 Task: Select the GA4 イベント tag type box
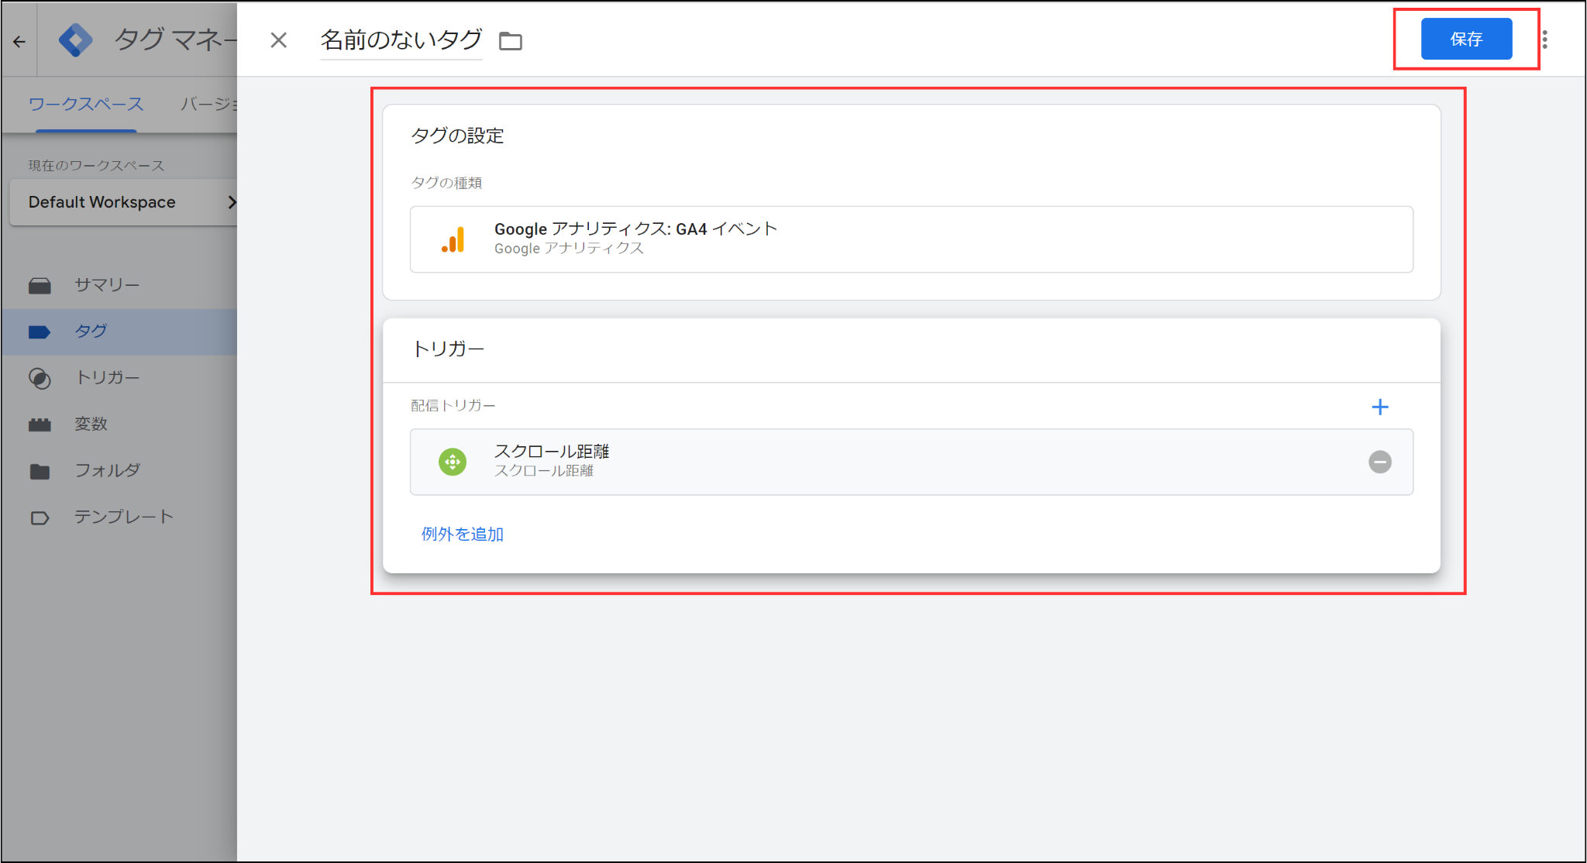tap(911, 239)
